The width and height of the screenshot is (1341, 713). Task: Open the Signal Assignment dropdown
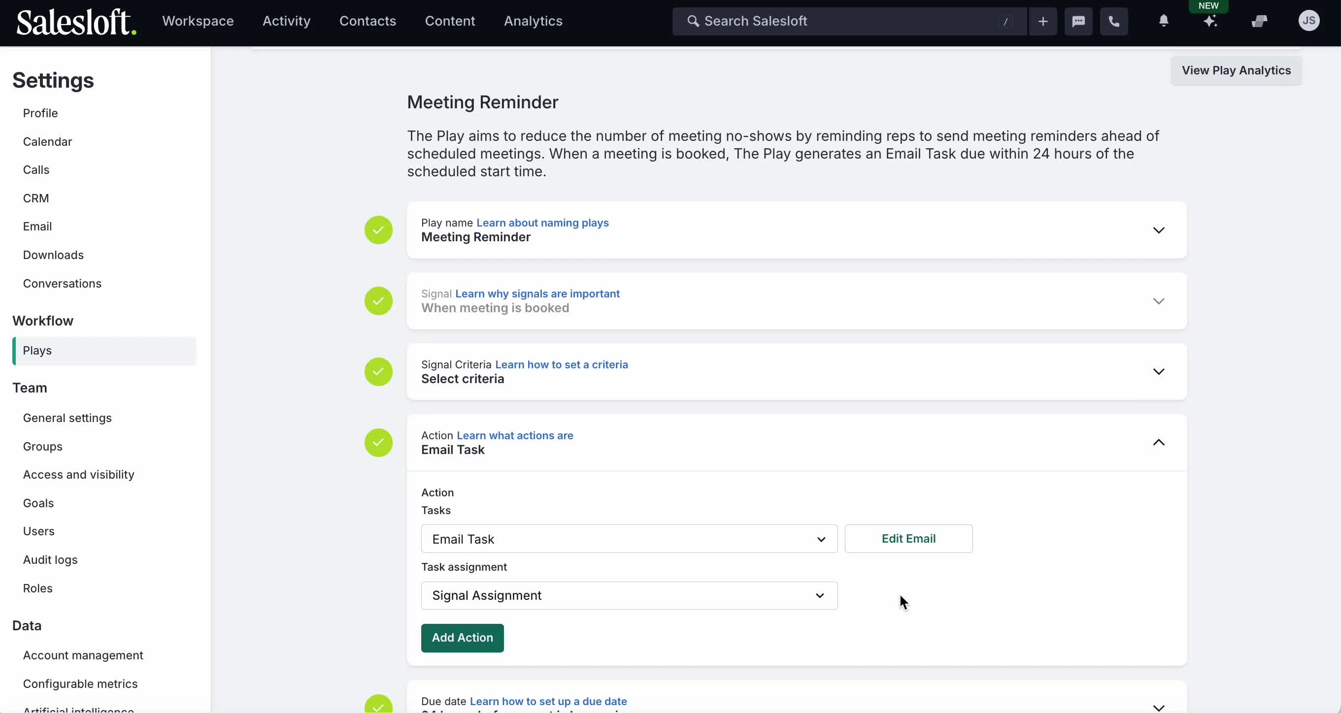[629, 595]
